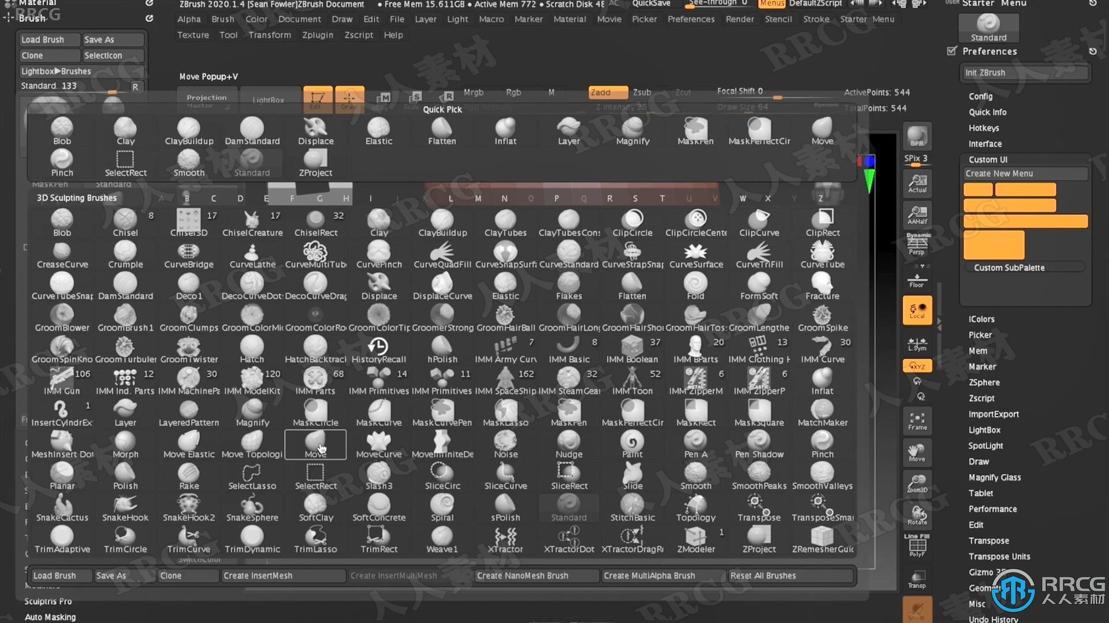The width and height of the screenshot is (1109, 623).
Task: Toggle the Preferences checkbox
Action: 952,51
